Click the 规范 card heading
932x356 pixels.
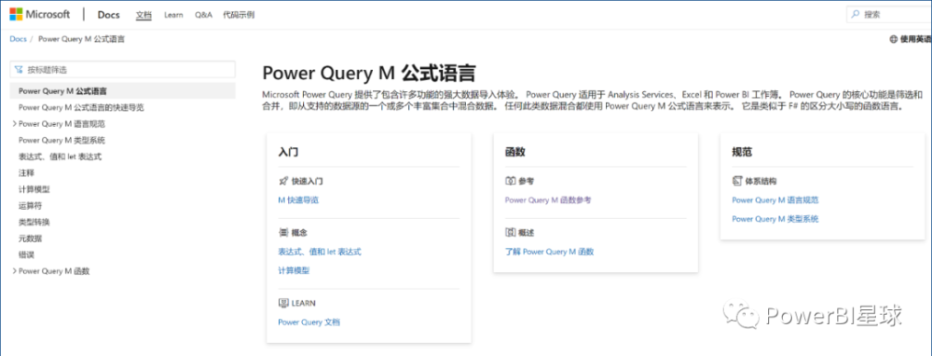pyautogui.click(x=742, y=152)
